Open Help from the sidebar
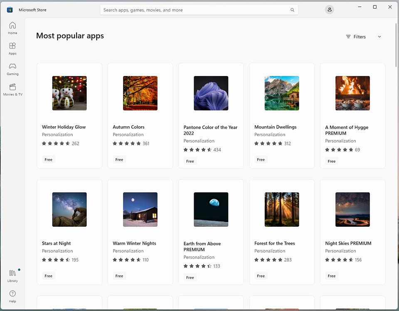399x311 pixels. click(x=12, y=296)
